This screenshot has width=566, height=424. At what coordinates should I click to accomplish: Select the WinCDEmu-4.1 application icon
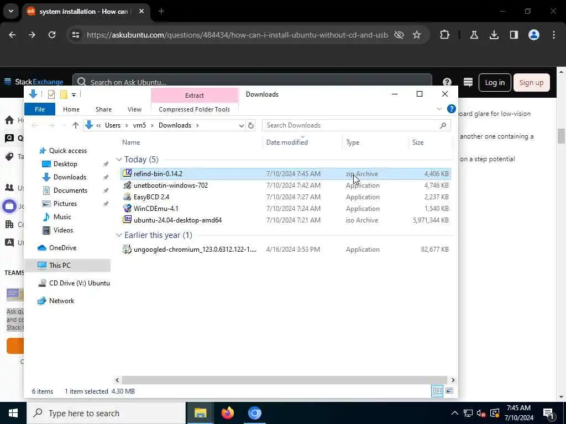[x=127, y=208]
